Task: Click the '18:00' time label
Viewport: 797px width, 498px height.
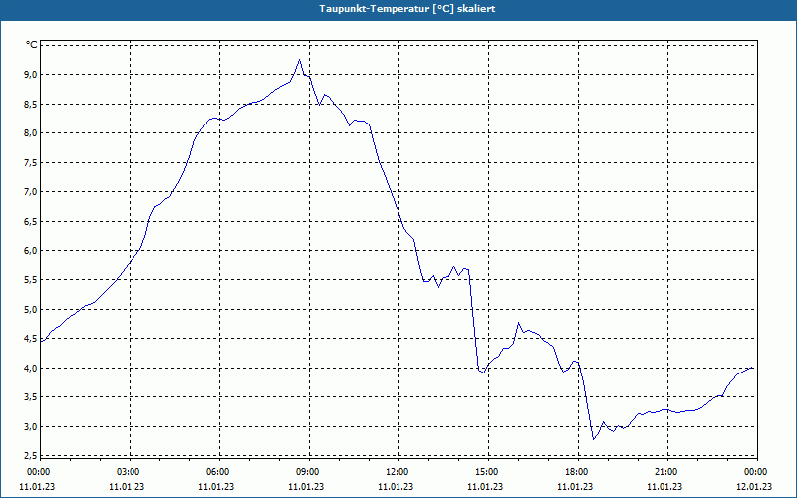Action: 577,472
